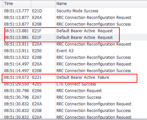Viewport: 147px width, 120px height.
Task: Select the LTE Connect Success row
Action: point(73,84)
